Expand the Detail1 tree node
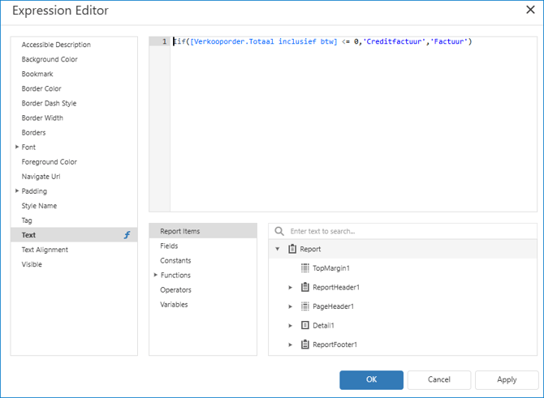The image size is (544, 398). tap(291, 326)
